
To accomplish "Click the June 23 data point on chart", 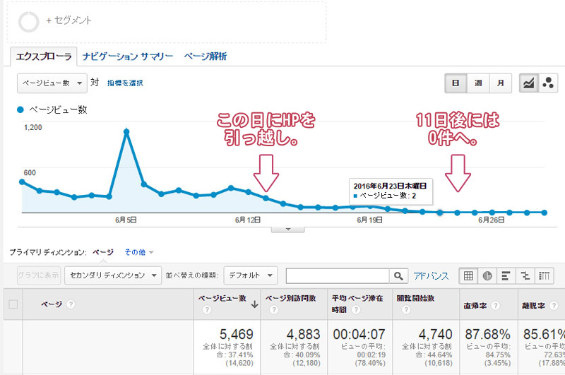I will (x=439, y=213).
